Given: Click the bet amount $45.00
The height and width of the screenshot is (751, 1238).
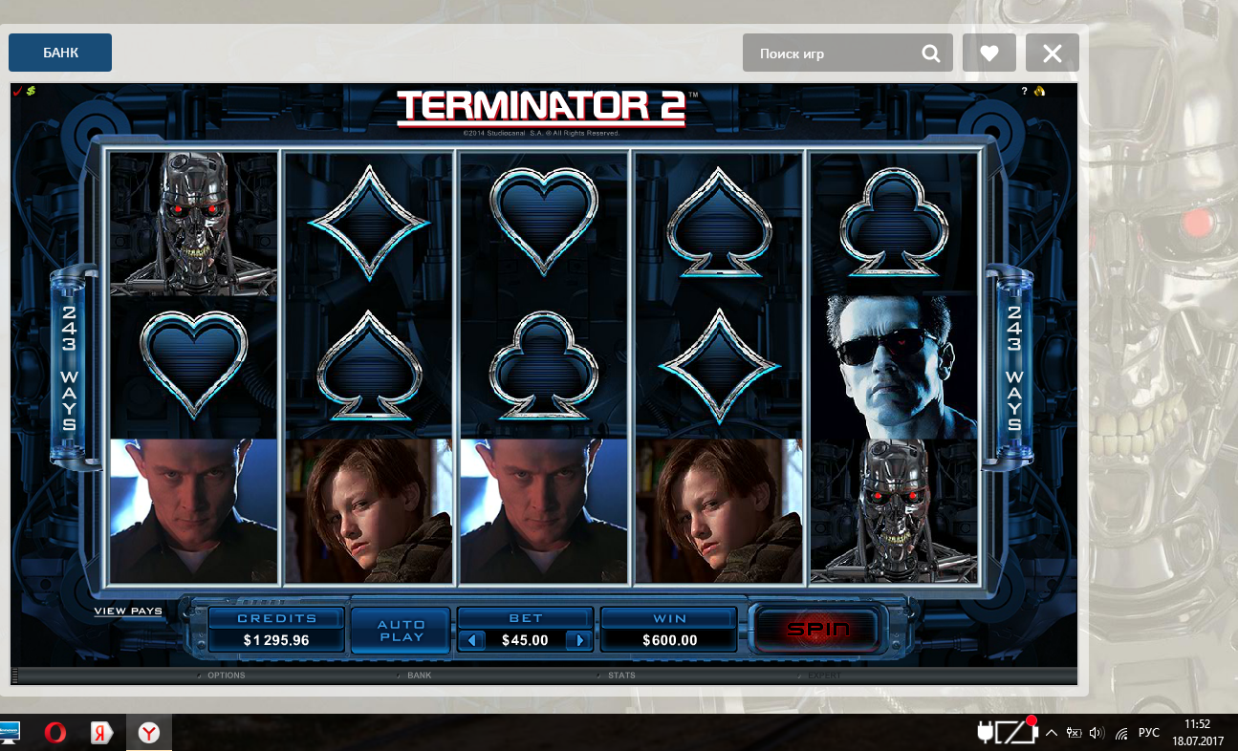Looking at the screenshot, I should tap(526, 640).
